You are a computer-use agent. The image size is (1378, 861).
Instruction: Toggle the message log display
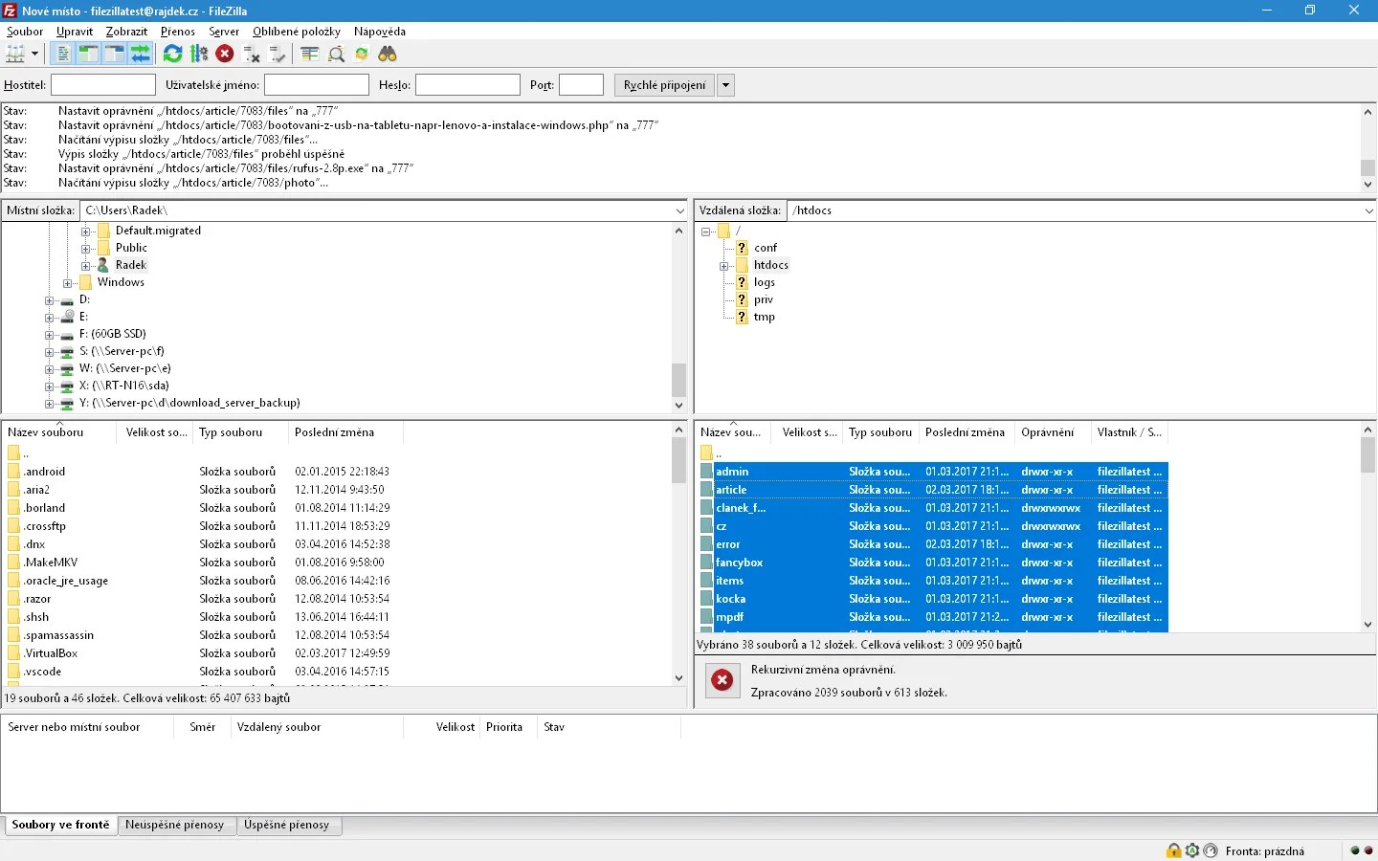click(x=62, y=55)
